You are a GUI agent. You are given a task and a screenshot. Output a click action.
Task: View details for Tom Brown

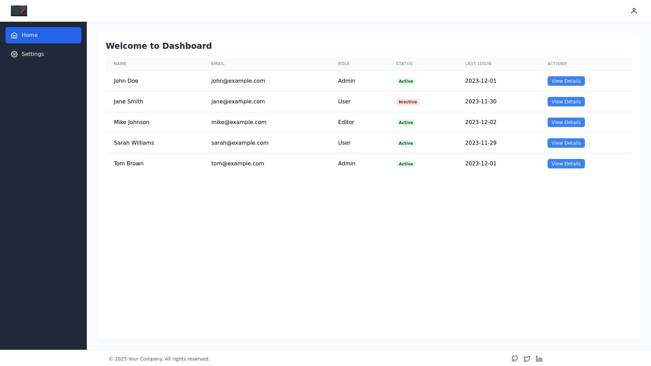coord(566,164)
